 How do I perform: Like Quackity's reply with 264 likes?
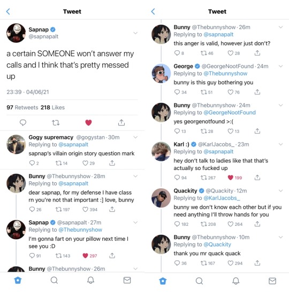pyautogui.click(x=231, y=224)
